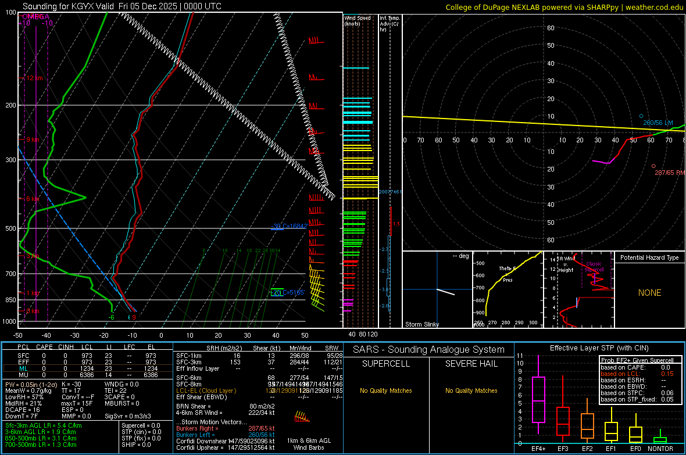Click the SUPERCELL column header
Image resolution: width=686 pixels, height=455 pixels.
(386, 364)
